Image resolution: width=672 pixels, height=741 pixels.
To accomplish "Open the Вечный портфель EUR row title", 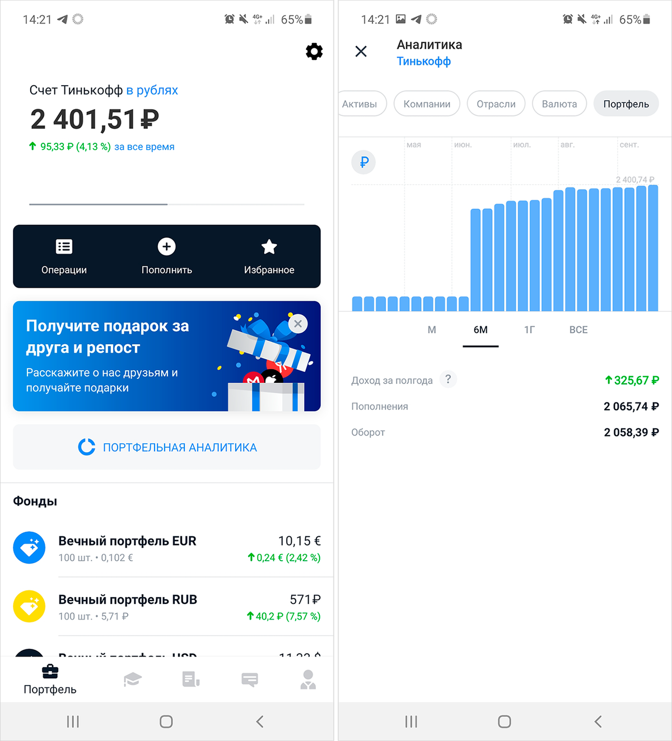I will [x=127, y=541].
